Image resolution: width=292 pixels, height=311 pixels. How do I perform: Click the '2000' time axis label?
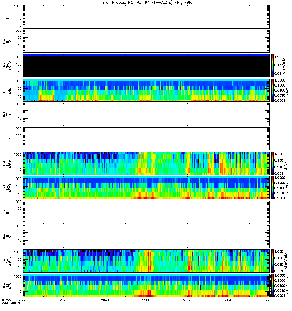point(23,300)
